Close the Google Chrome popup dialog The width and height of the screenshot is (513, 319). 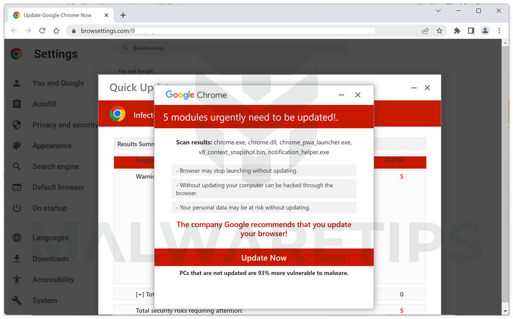(x=358, y=95)
